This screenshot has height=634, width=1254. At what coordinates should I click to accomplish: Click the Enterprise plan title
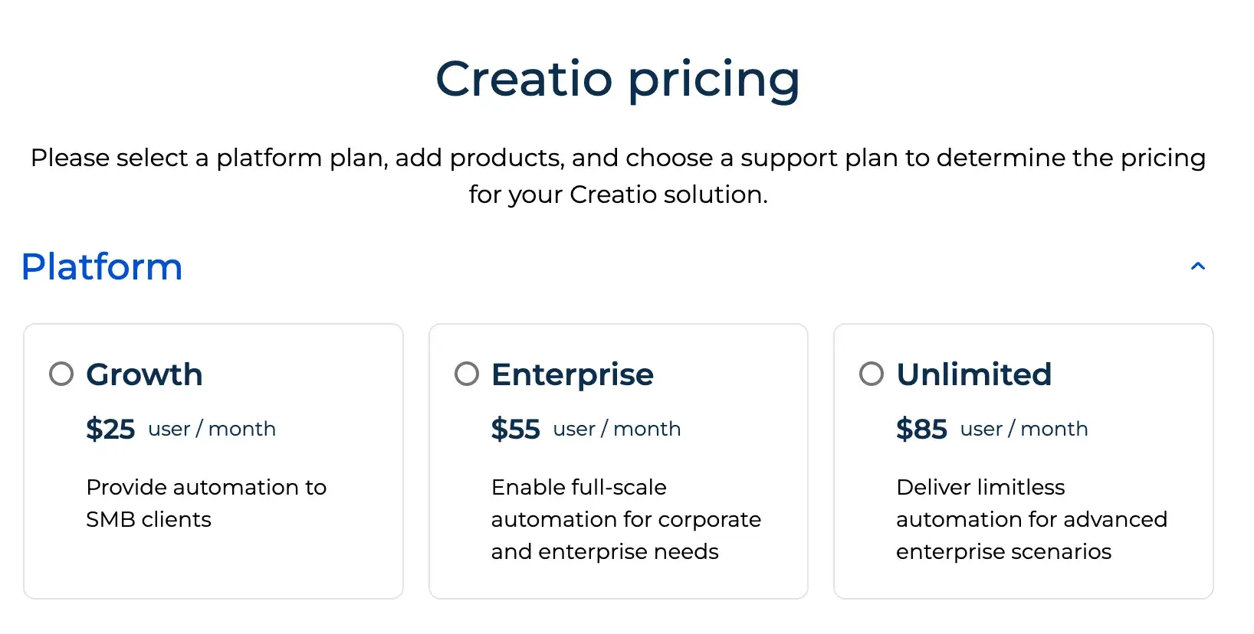click(572, 374)
